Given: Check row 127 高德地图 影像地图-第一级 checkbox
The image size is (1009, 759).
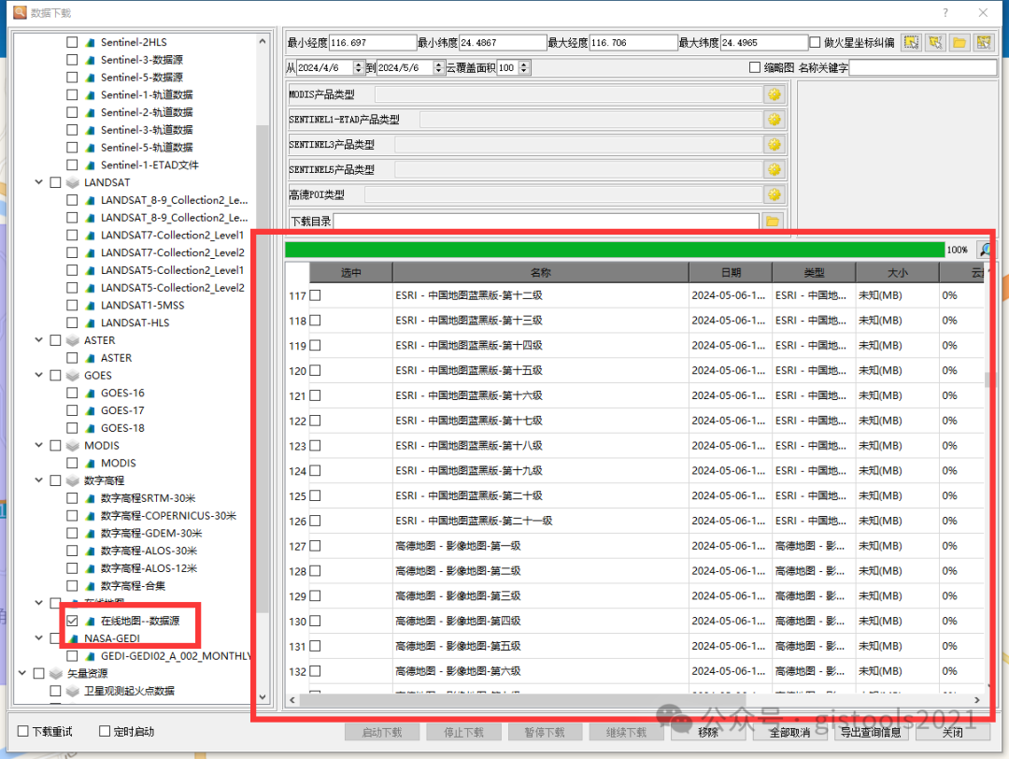Looking at the screenshot, I should click(316, 546).
